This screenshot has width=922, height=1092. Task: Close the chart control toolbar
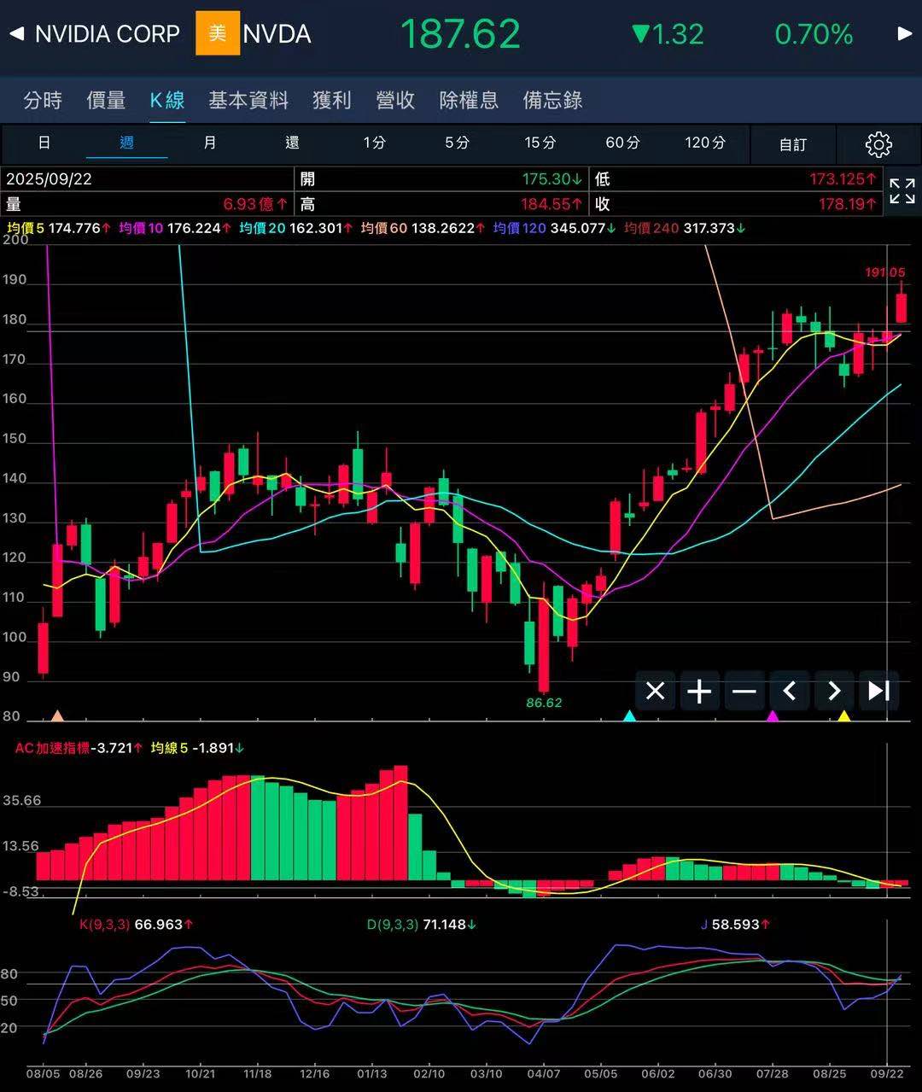(x=655, y=691)
